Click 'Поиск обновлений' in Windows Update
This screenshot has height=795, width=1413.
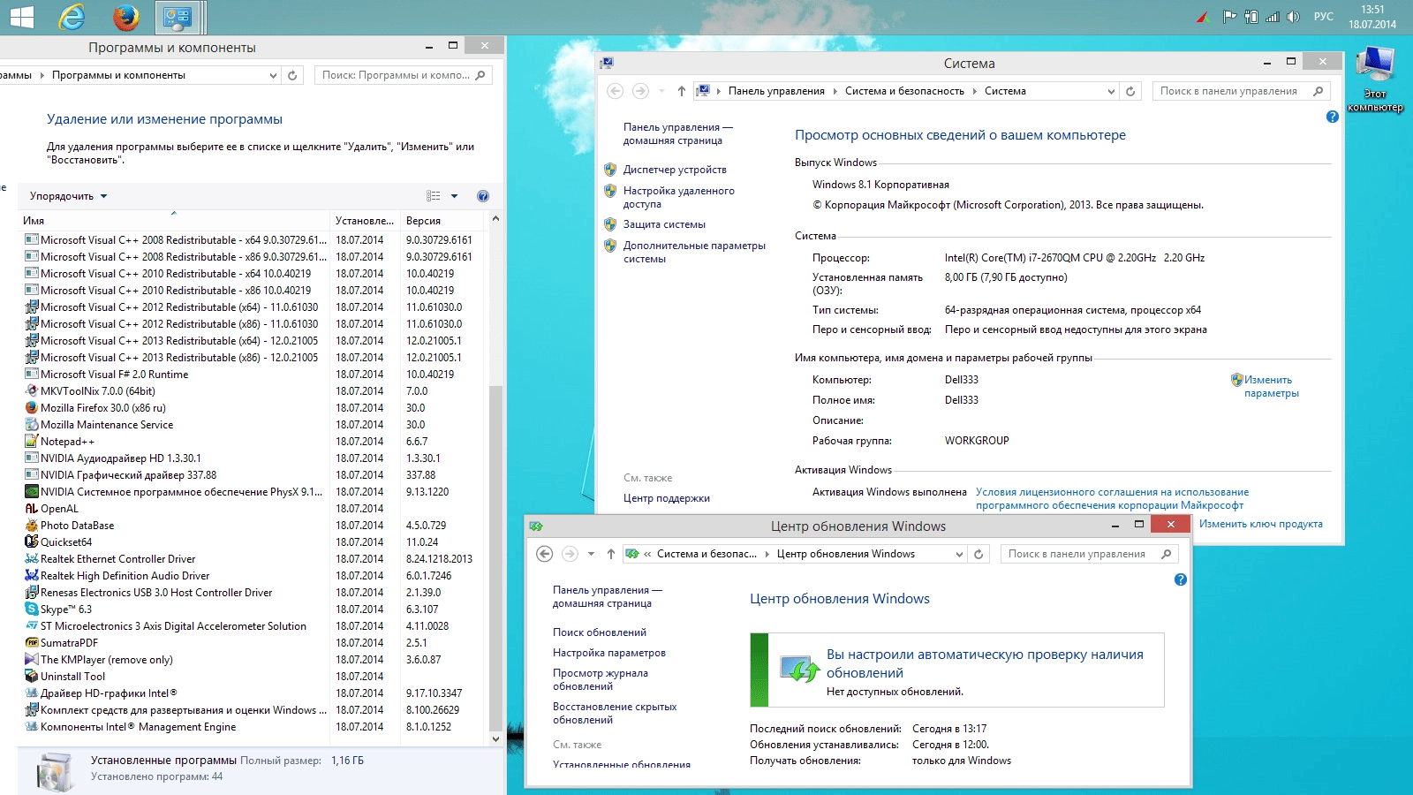click(600, 632)
